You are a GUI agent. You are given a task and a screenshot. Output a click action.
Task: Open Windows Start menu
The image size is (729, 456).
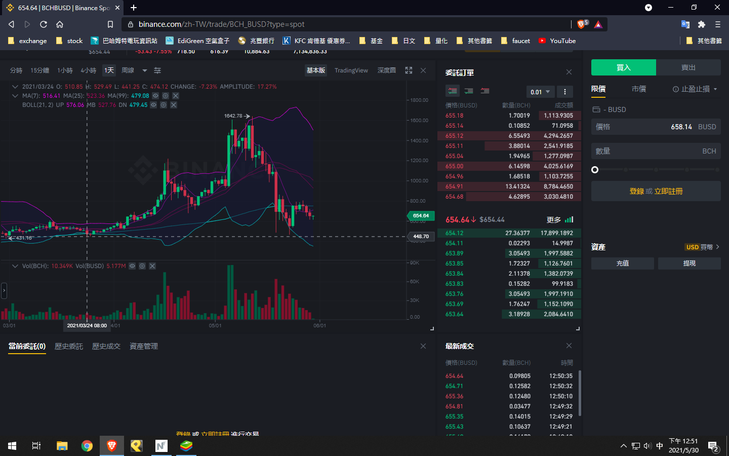point(12,446)
